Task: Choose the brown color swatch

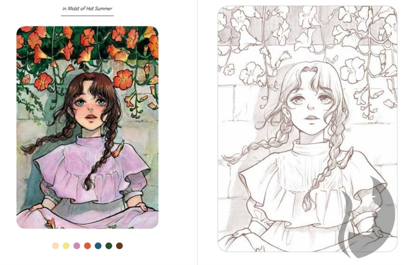Action: (x=119, y=246)
